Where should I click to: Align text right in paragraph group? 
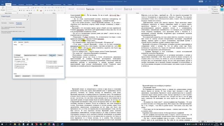(x=50, y=10)
